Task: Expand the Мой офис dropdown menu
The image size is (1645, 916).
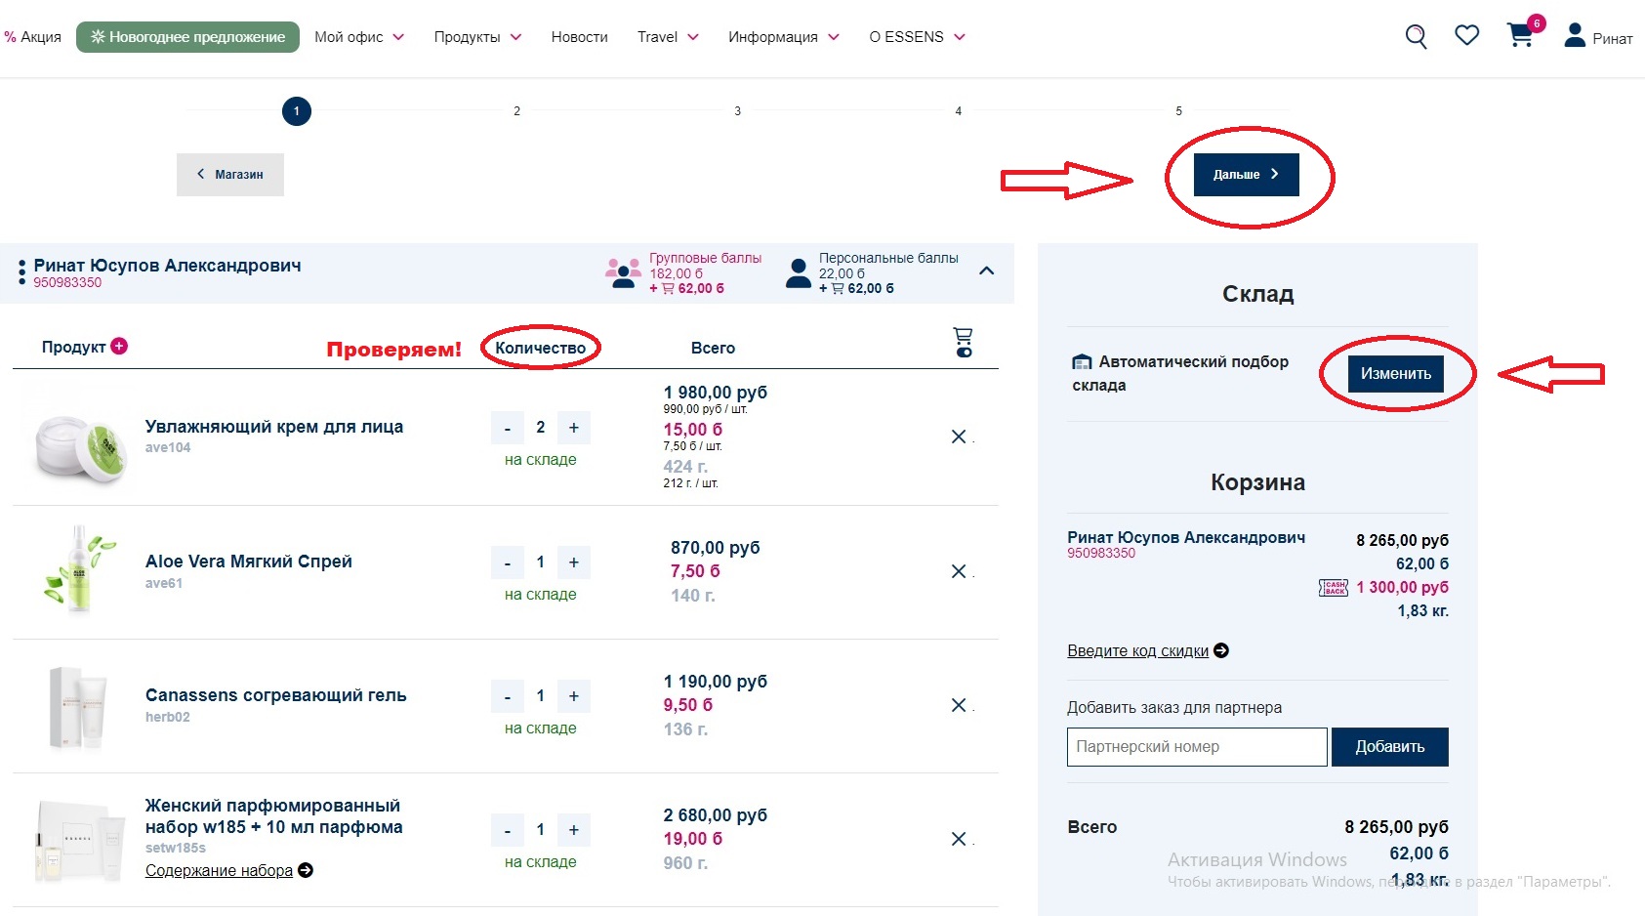Action: click(358, 37)
